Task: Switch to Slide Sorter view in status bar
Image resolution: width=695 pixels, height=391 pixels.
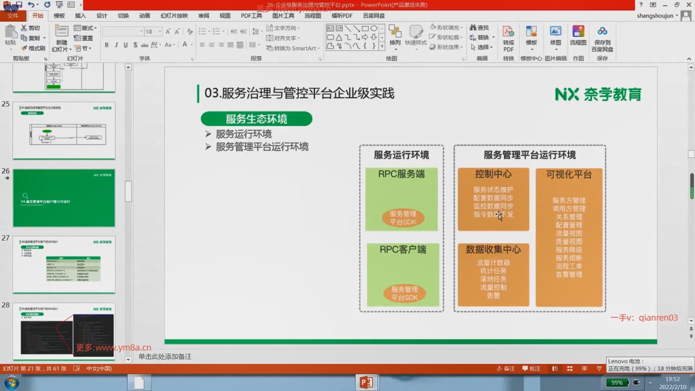Action: (x=570, y=369)
